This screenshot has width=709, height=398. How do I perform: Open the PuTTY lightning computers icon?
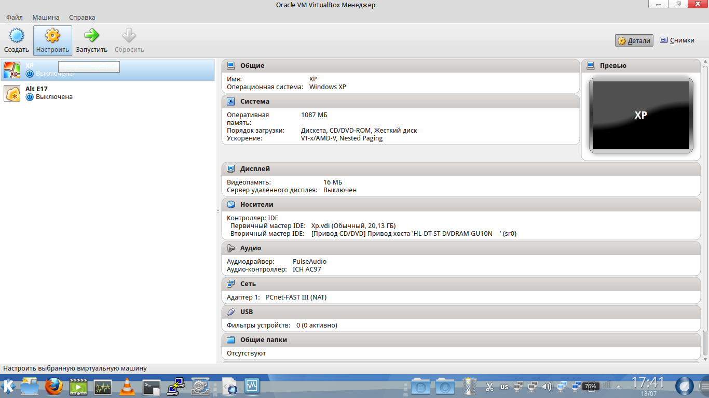click(x=175, y=387)
